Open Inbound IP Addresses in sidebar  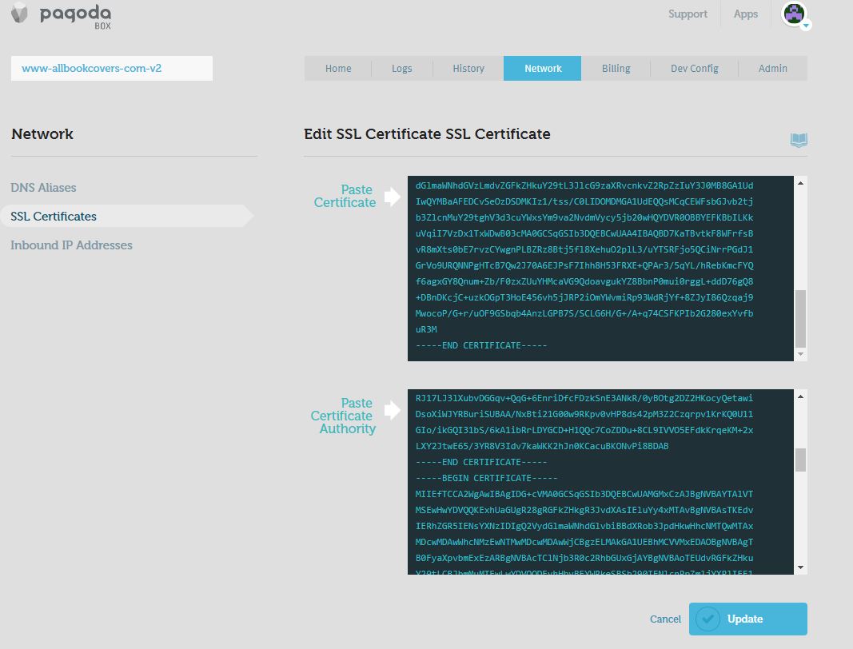(71, 245)
